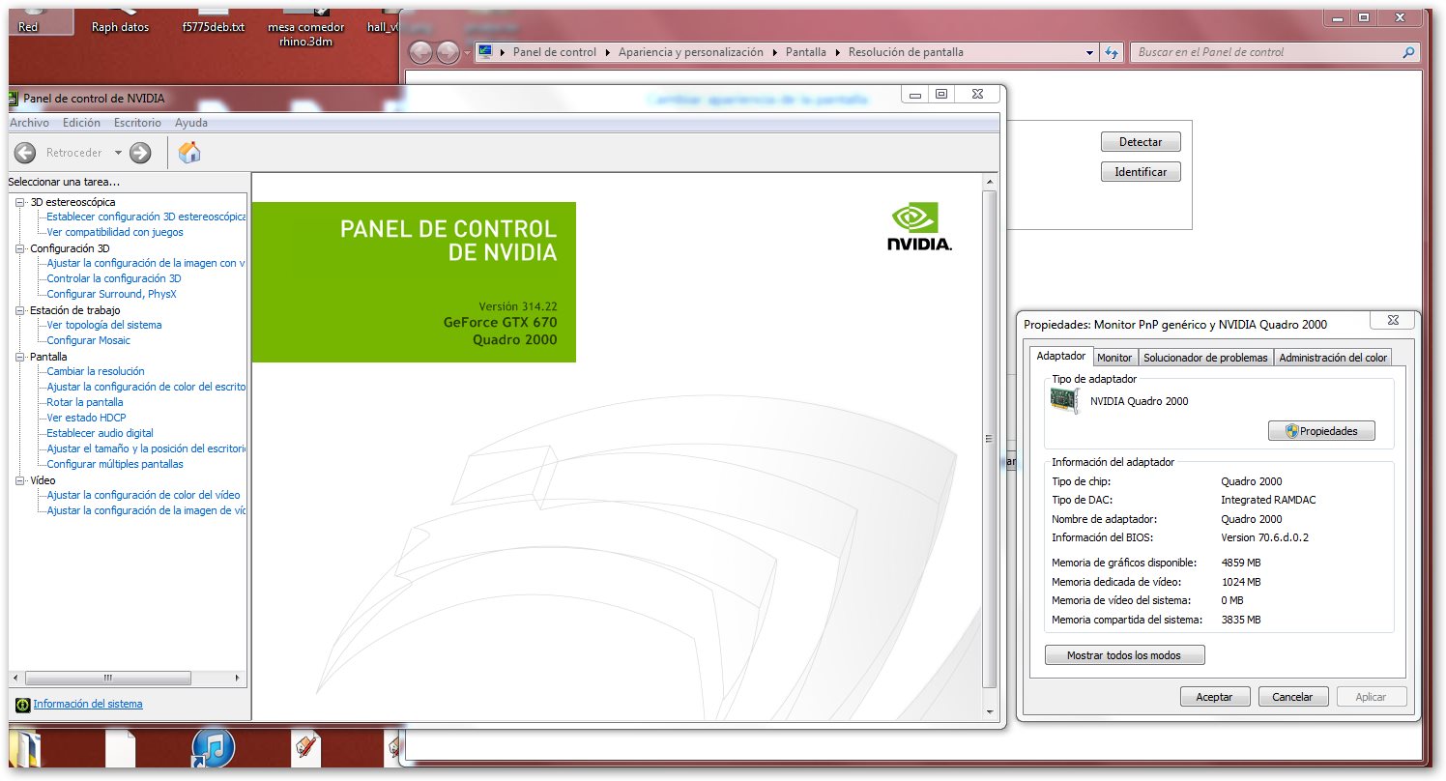Click the task tree's horizontal scrollbar left arrow
Image resolution: width=1446 pixels, height=781 pixels.
pos(17,679)
